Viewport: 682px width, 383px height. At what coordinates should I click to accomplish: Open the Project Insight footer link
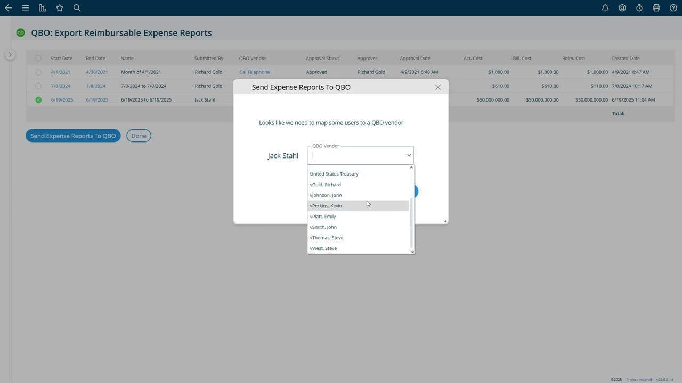tap(639, 380)
